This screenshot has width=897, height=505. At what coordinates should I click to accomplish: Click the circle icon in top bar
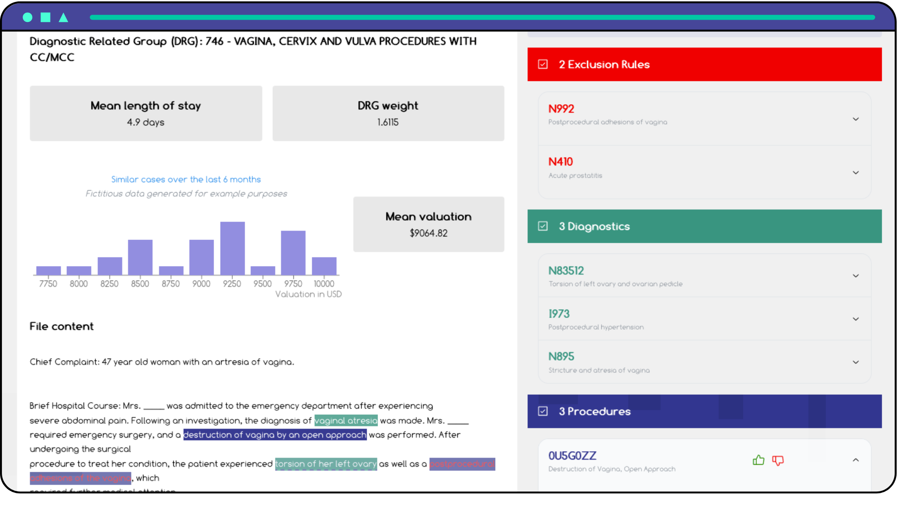[28, 17]
